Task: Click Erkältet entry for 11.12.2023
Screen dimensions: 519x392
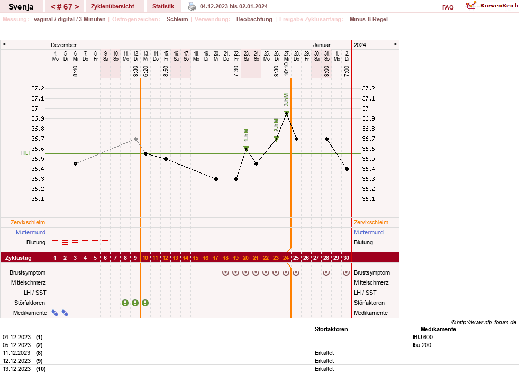Action: coord(324,353)
